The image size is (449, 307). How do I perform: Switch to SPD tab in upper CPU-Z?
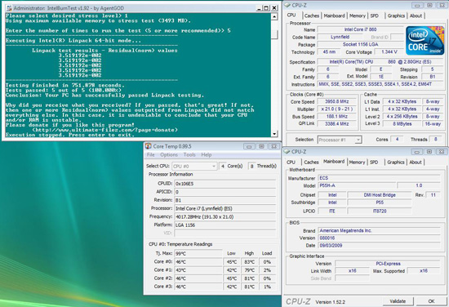tap(374, 16)
